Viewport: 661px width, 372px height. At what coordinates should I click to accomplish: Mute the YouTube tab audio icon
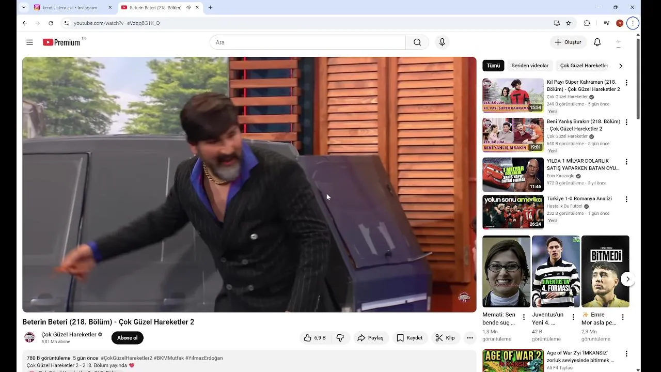(x=188, y=8)
